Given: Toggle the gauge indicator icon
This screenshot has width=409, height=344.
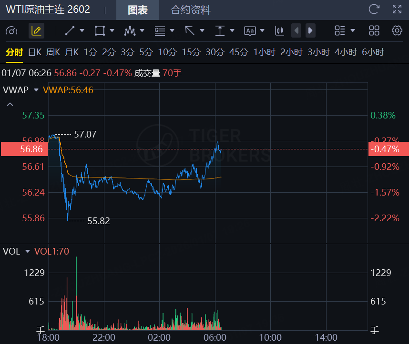Looking at the screenshot, I should pyautogui.click(x=11, y=31).
